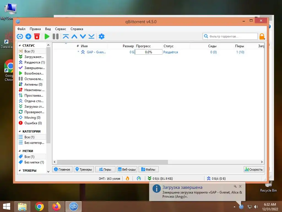Open the Правка menu
This screenshot has width=282, height=212.
35,29
